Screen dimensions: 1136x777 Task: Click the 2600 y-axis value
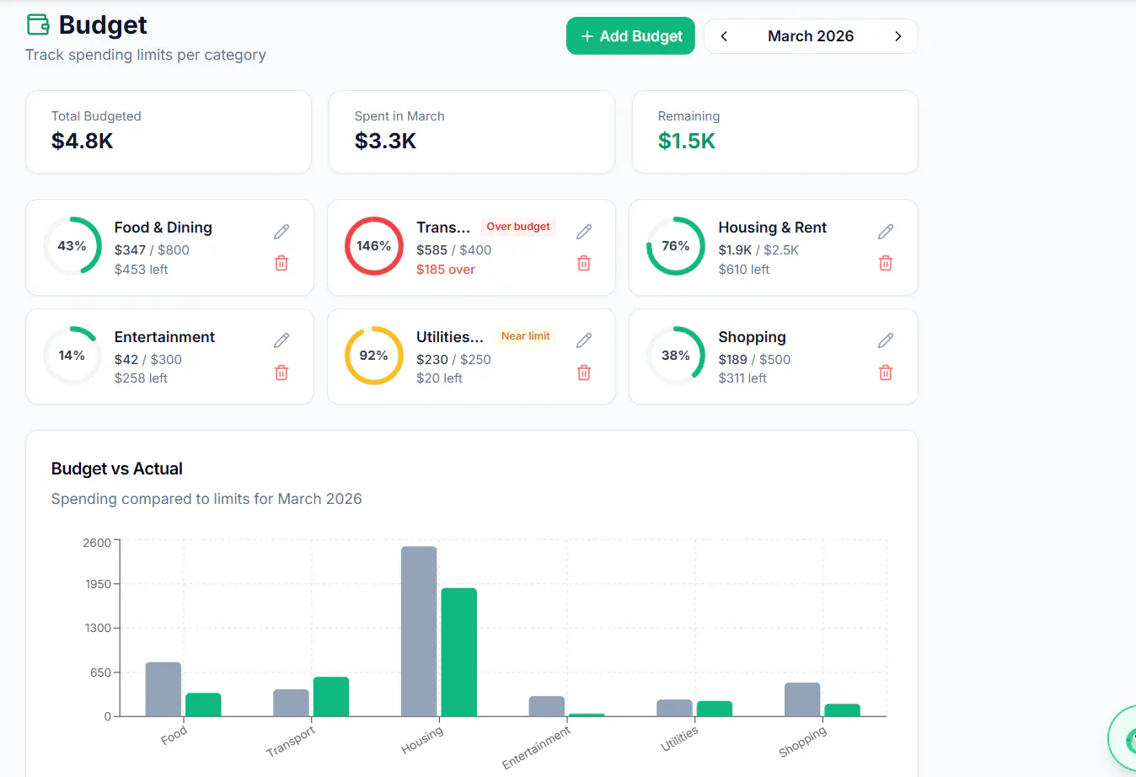[97, 543]
